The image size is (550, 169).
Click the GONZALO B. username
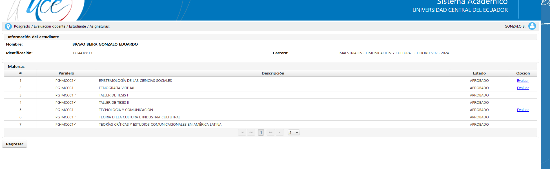(515, 26)
